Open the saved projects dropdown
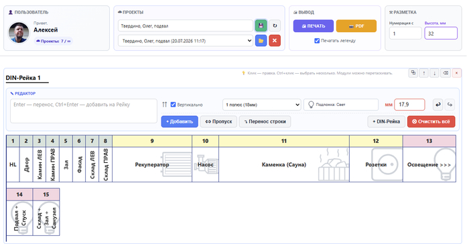Screen dimensions: 469x244 coord(186,41)
